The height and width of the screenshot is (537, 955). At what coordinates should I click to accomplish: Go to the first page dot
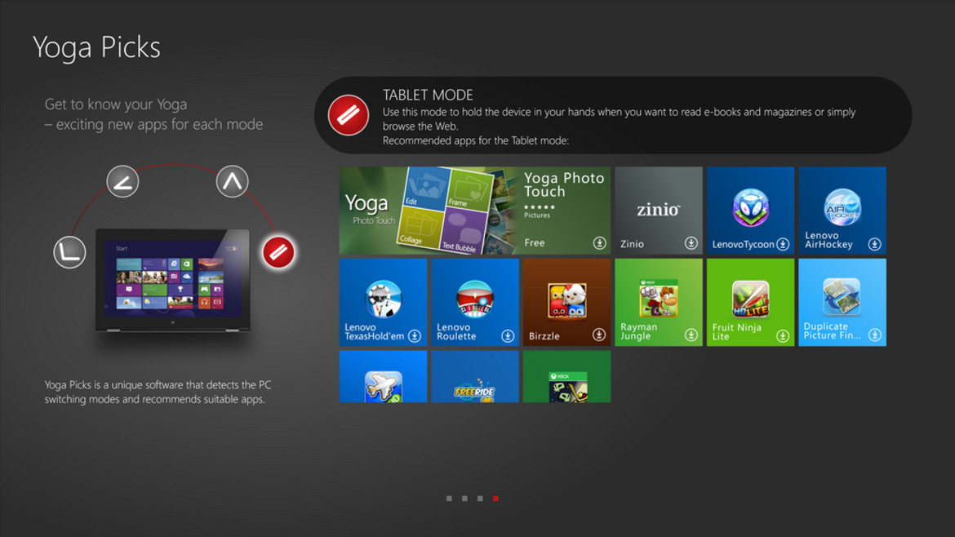coord(449,499)
